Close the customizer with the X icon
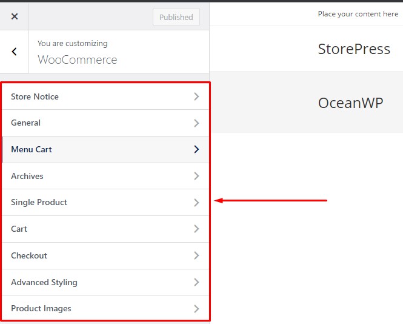 15,16
